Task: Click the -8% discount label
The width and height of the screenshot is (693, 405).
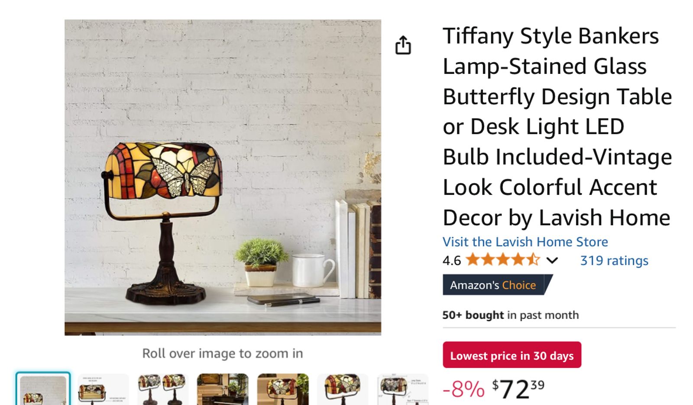Action: pyautogui.click(x=463, y=389)
